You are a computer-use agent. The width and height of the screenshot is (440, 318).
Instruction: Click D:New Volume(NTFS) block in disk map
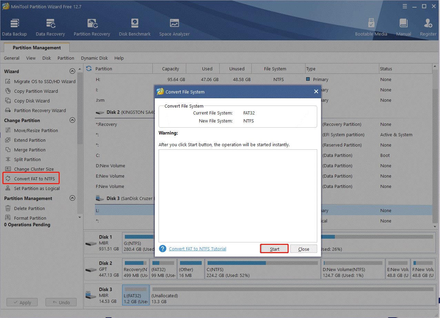353,269
